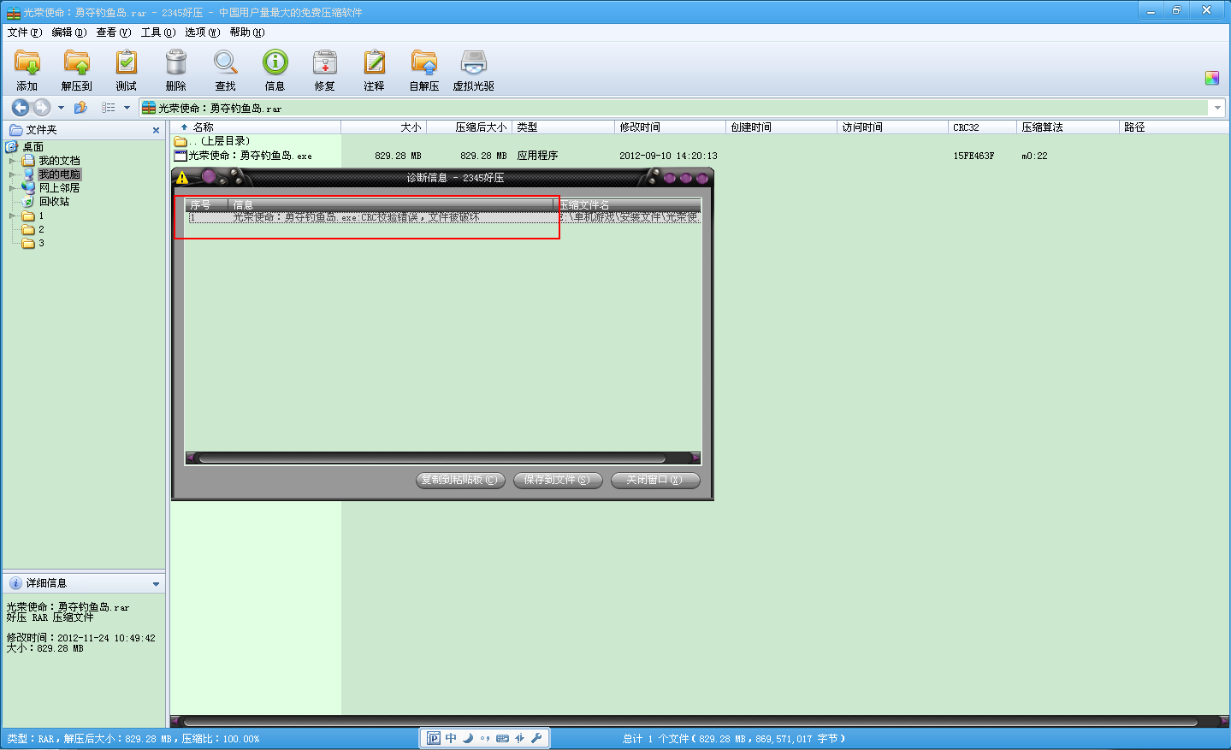Expand 我的文档 tree node
The image size is (1231, 750).
point(12,161)
